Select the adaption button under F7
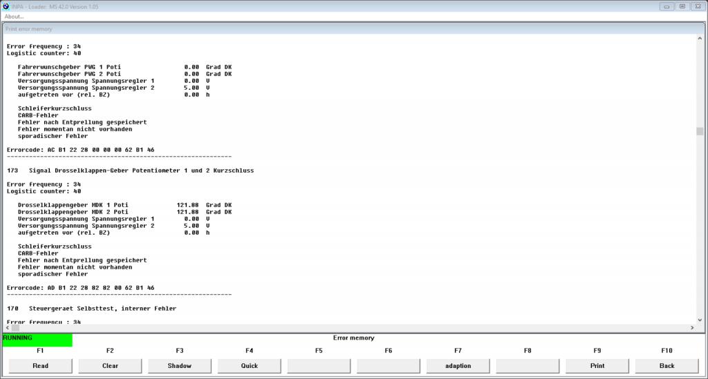 coord(458,366)
